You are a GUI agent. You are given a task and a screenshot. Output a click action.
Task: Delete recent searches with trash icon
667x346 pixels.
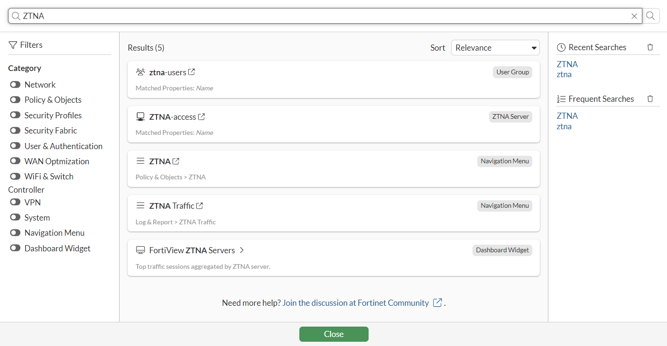point(650,47)
